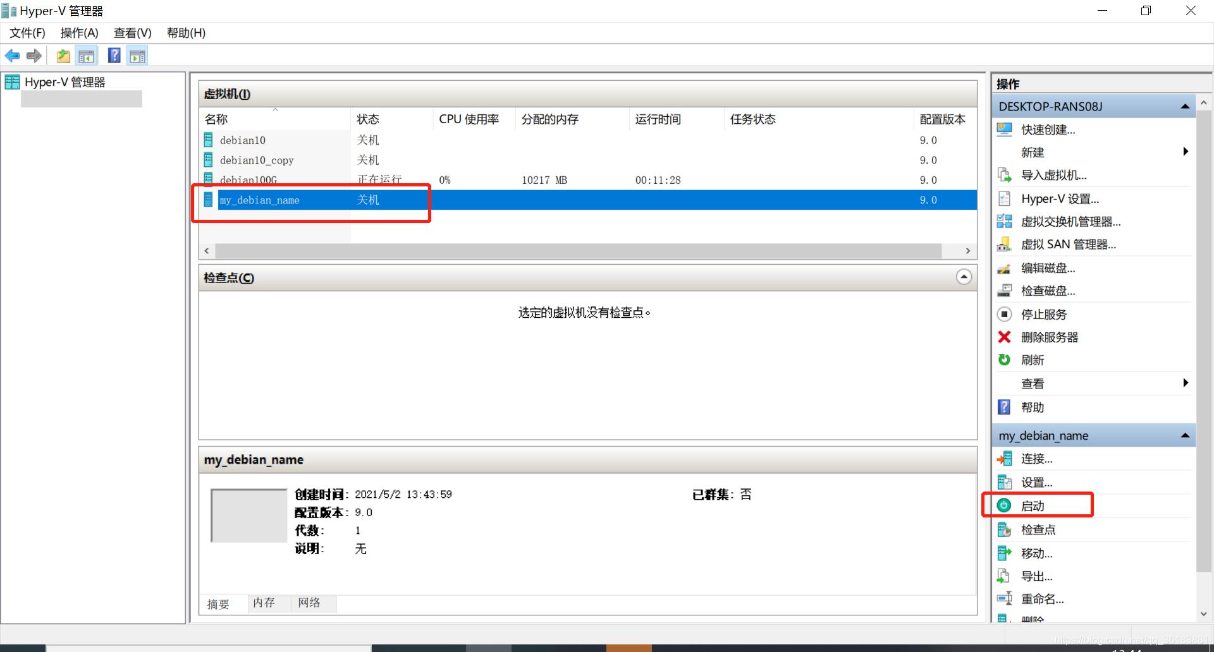Click the 帮助 icon in Actions pane
This screenshot has width=1214, height=652.
coord(1004,407)
